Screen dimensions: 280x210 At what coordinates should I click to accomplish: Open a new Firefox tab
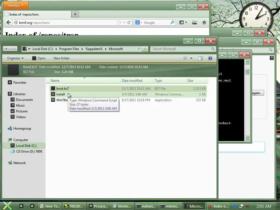click(x=75, y=14)
